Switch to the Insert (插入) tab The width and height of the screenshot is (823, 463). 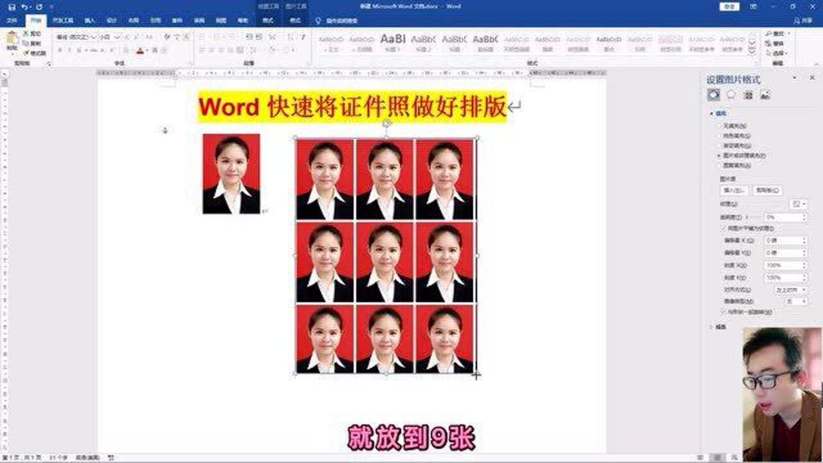pos(89,21)
